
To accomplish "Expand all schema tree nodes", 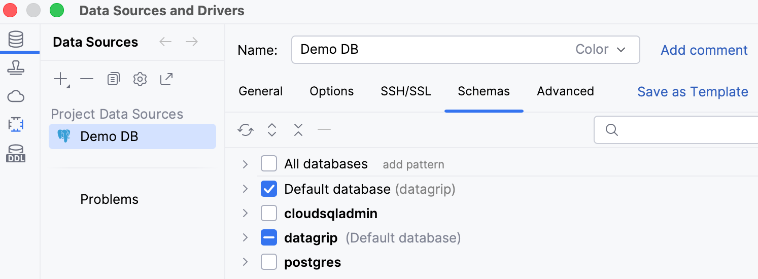I will pyautogui.click(x=272, y=130).
